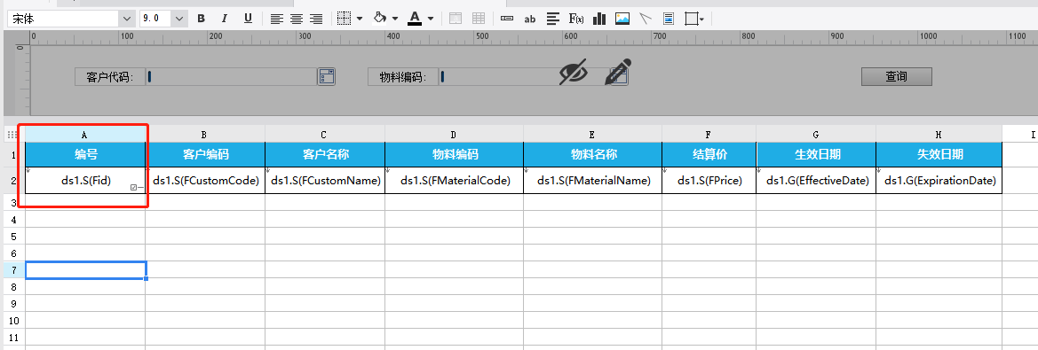
Task: Select the 物料名称 header cell
Action: tap(592, 154)
